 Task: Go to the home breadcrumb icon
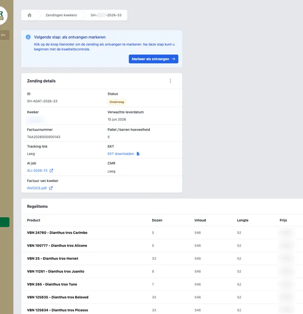(x=30, y=15)
